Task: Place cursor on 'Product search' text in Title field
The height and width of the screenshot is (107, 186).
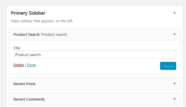Action: [x=28, y=55]
